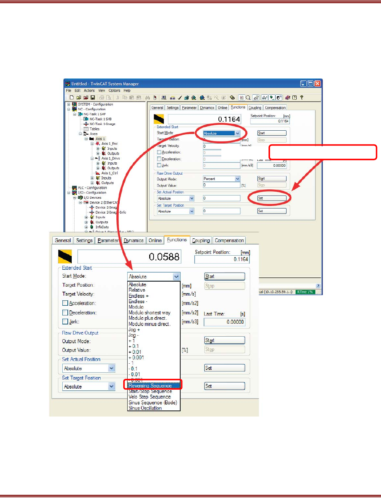Click the yellow-black axis icon in System Manager window
The height and width of the screenshot is (498, 381).
pyautogui.click(x=159, y=119)
